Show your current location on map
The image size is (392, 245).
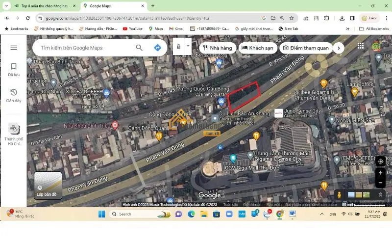point(380,161)
